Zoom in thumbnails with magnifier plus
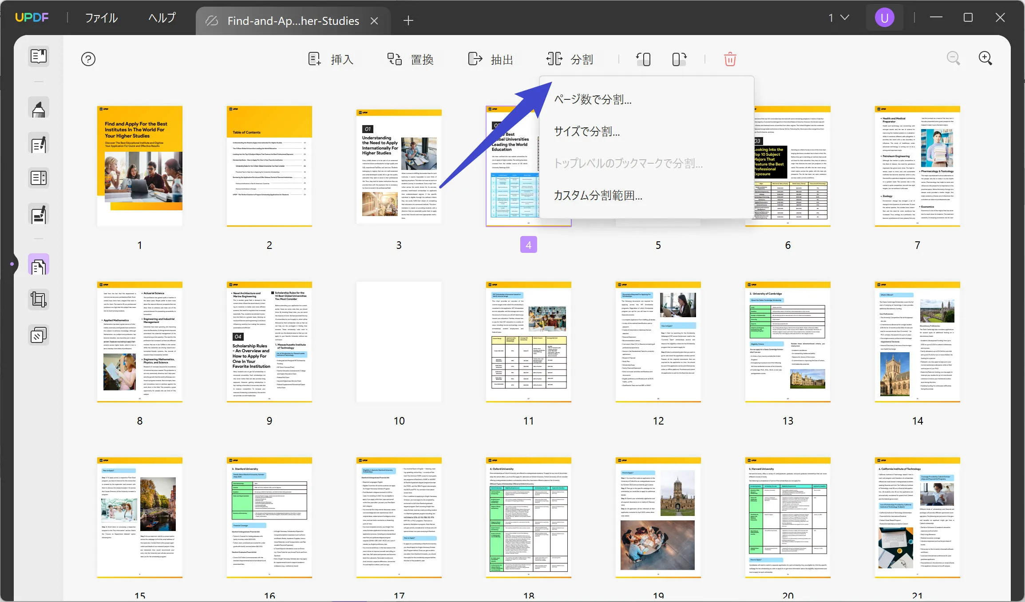The image size is (1025, 602). [985, 58]
